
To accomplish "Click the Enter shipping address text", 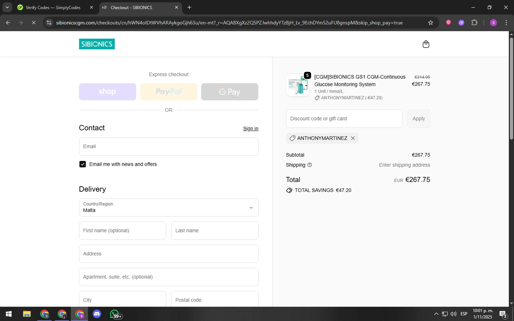I will [x=404, y=165].
